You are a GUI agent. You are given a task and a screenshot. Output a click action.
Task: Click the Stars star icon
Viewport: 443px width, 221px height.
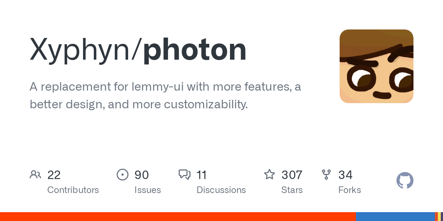pos(269,174)
